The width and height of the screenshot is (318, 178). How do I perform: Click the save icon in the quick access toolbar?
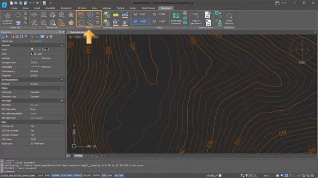(x=21, y=3)
